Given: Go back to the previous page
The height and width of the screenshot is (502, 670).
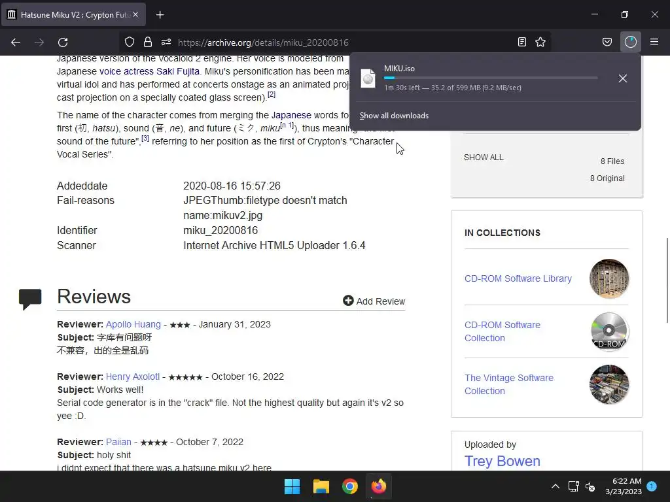Looking at the screenshot, I should point(16,42).
